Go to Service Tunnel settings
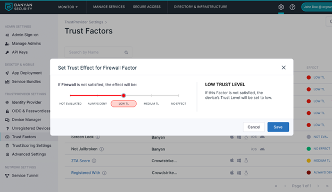 [x=25, y=176]
